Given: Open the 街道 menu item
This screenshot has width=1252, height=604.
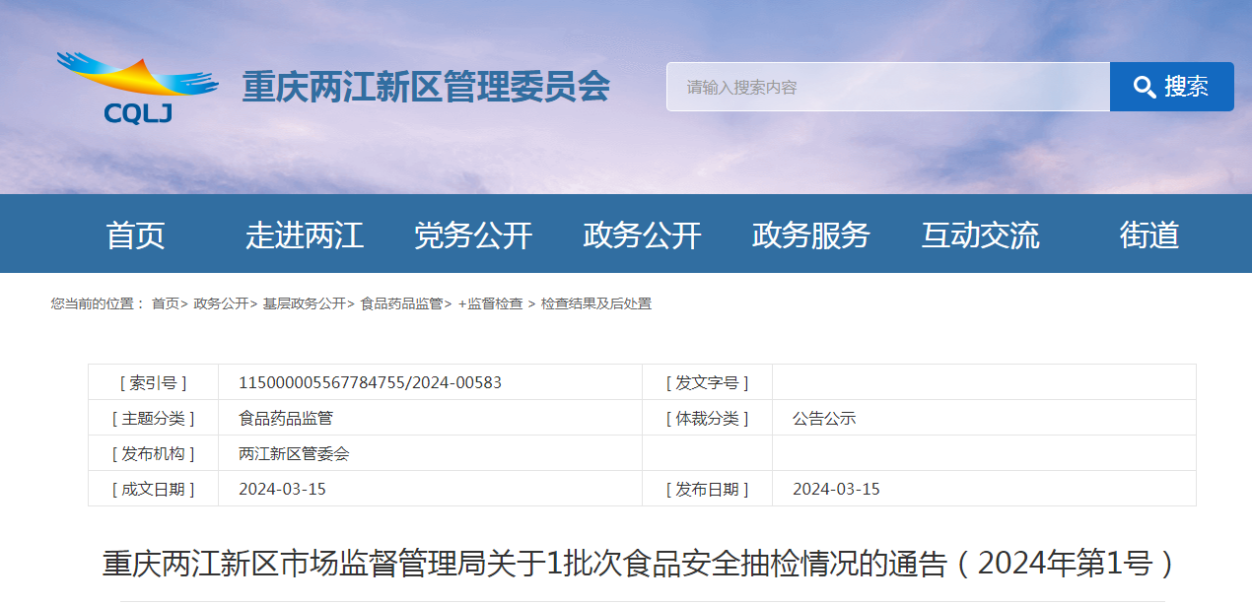Looking at the screenshot, I should (1149, 235).
